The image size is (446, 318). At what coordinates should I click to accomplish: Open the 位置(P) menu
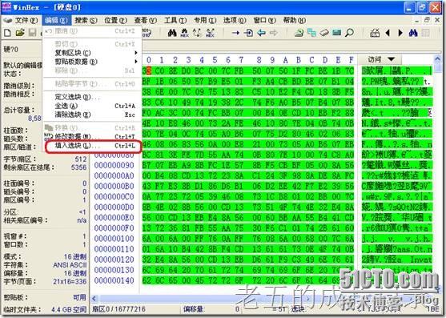tap(115, 21)
